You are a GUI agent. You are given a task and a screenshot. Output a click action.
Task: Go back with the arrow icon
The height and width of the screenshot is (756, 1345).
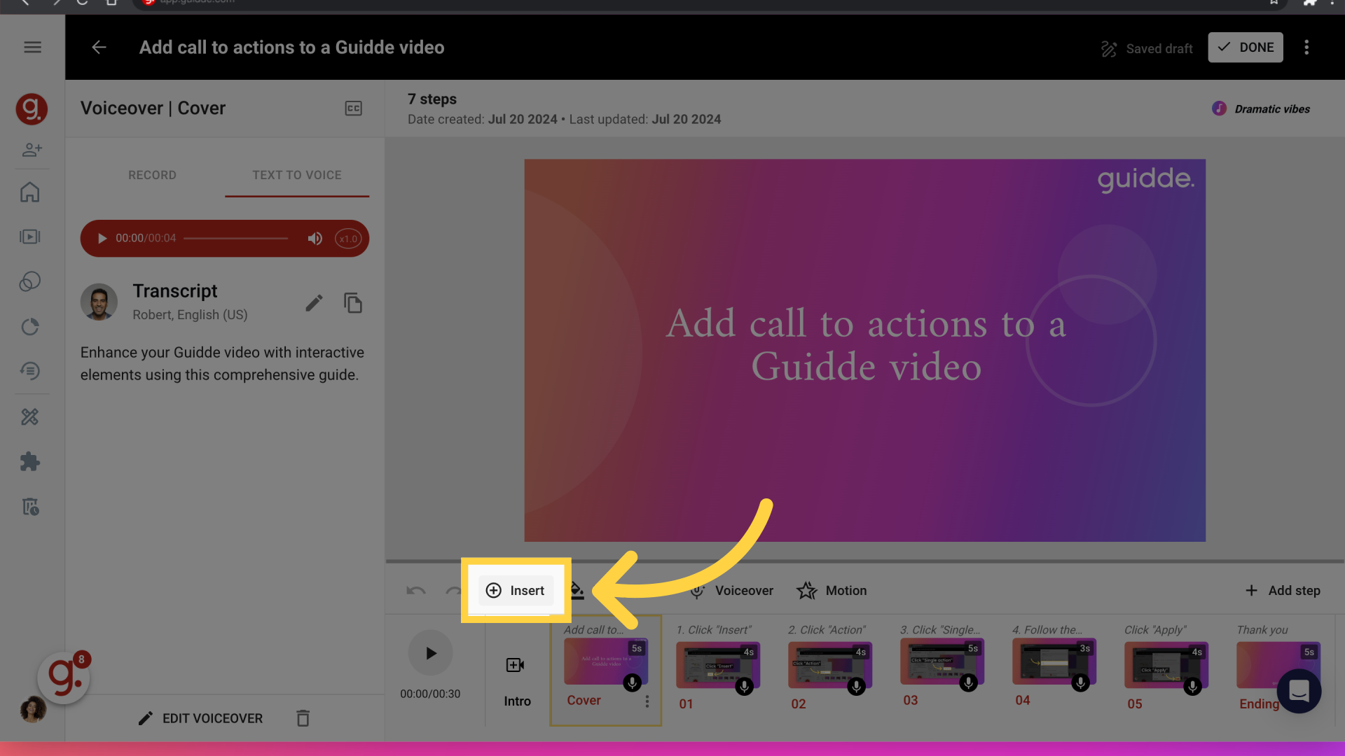tap(99, 48)
